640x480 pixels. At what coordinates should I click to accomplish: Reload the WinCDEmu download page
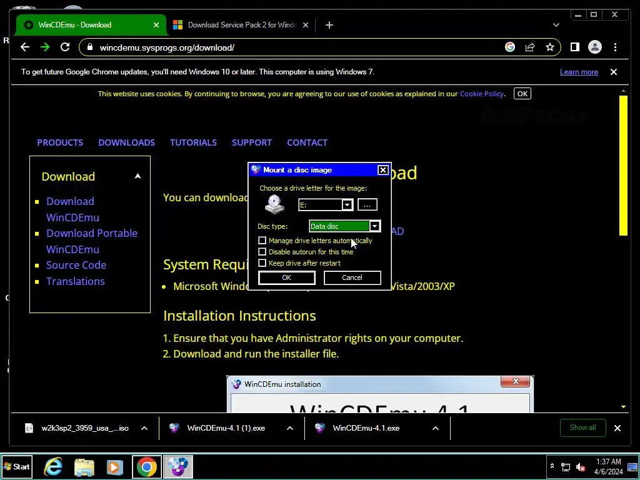coord(65,47)
